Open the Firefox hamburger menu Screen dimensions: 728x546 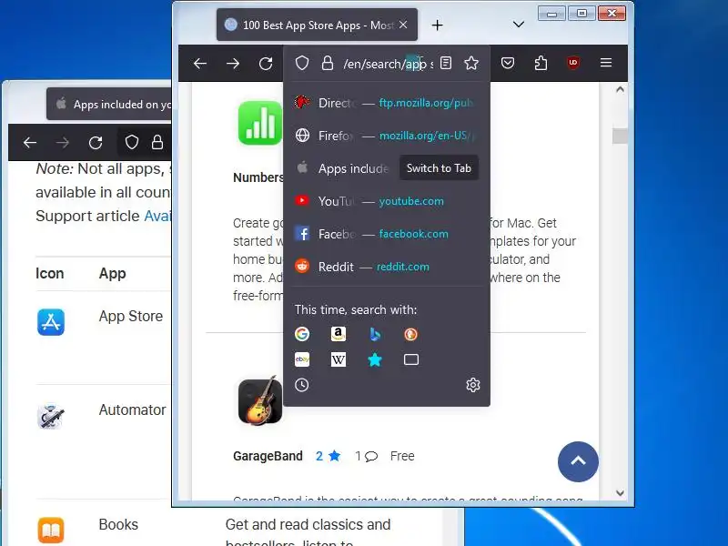[x=606, y=62]
